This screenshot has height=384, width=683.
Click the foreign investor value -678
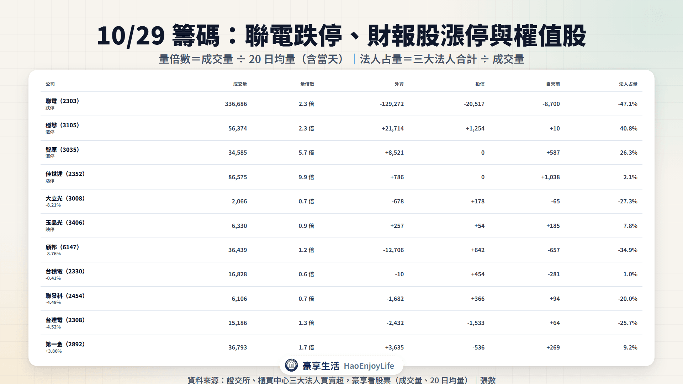398,201
